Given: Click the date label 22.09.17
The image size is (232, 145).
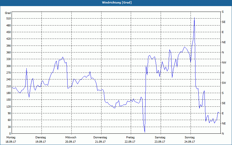Looking at the screenshot, I should 130,142.
